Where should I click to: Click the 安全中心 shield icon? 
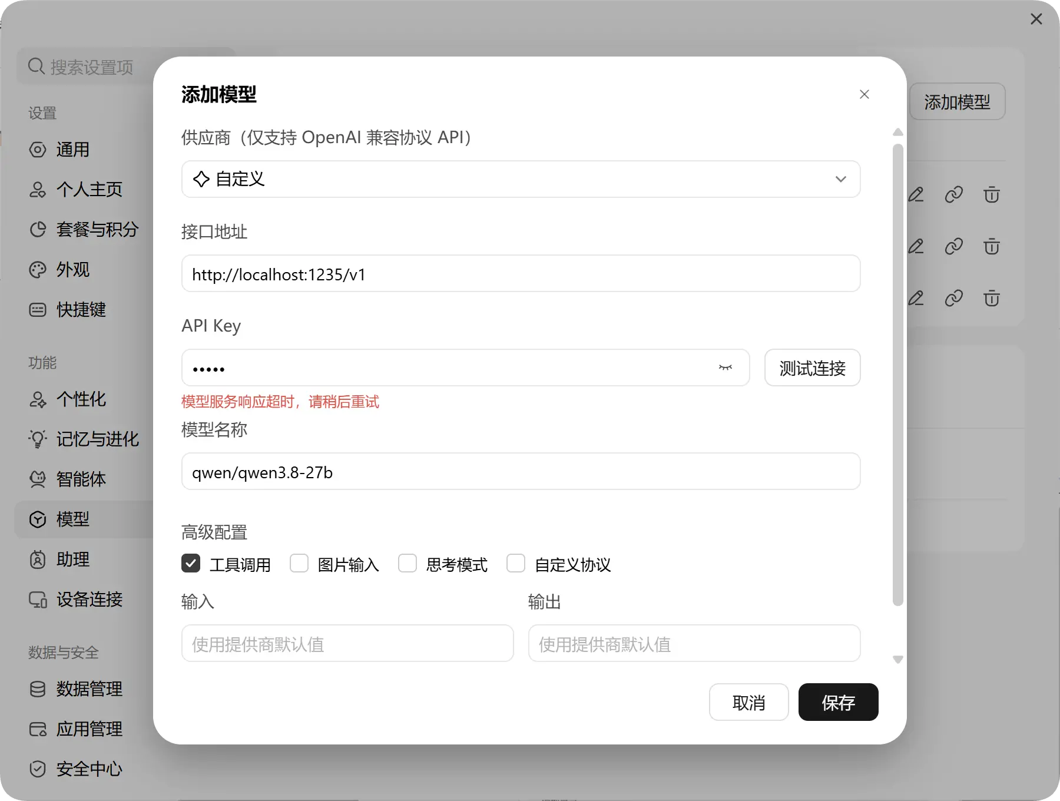(38, 769)
